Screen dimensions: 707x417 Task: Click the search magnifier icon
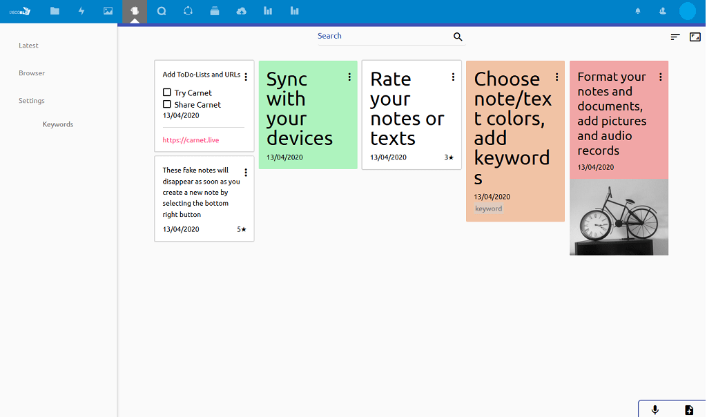coord(458,37)
